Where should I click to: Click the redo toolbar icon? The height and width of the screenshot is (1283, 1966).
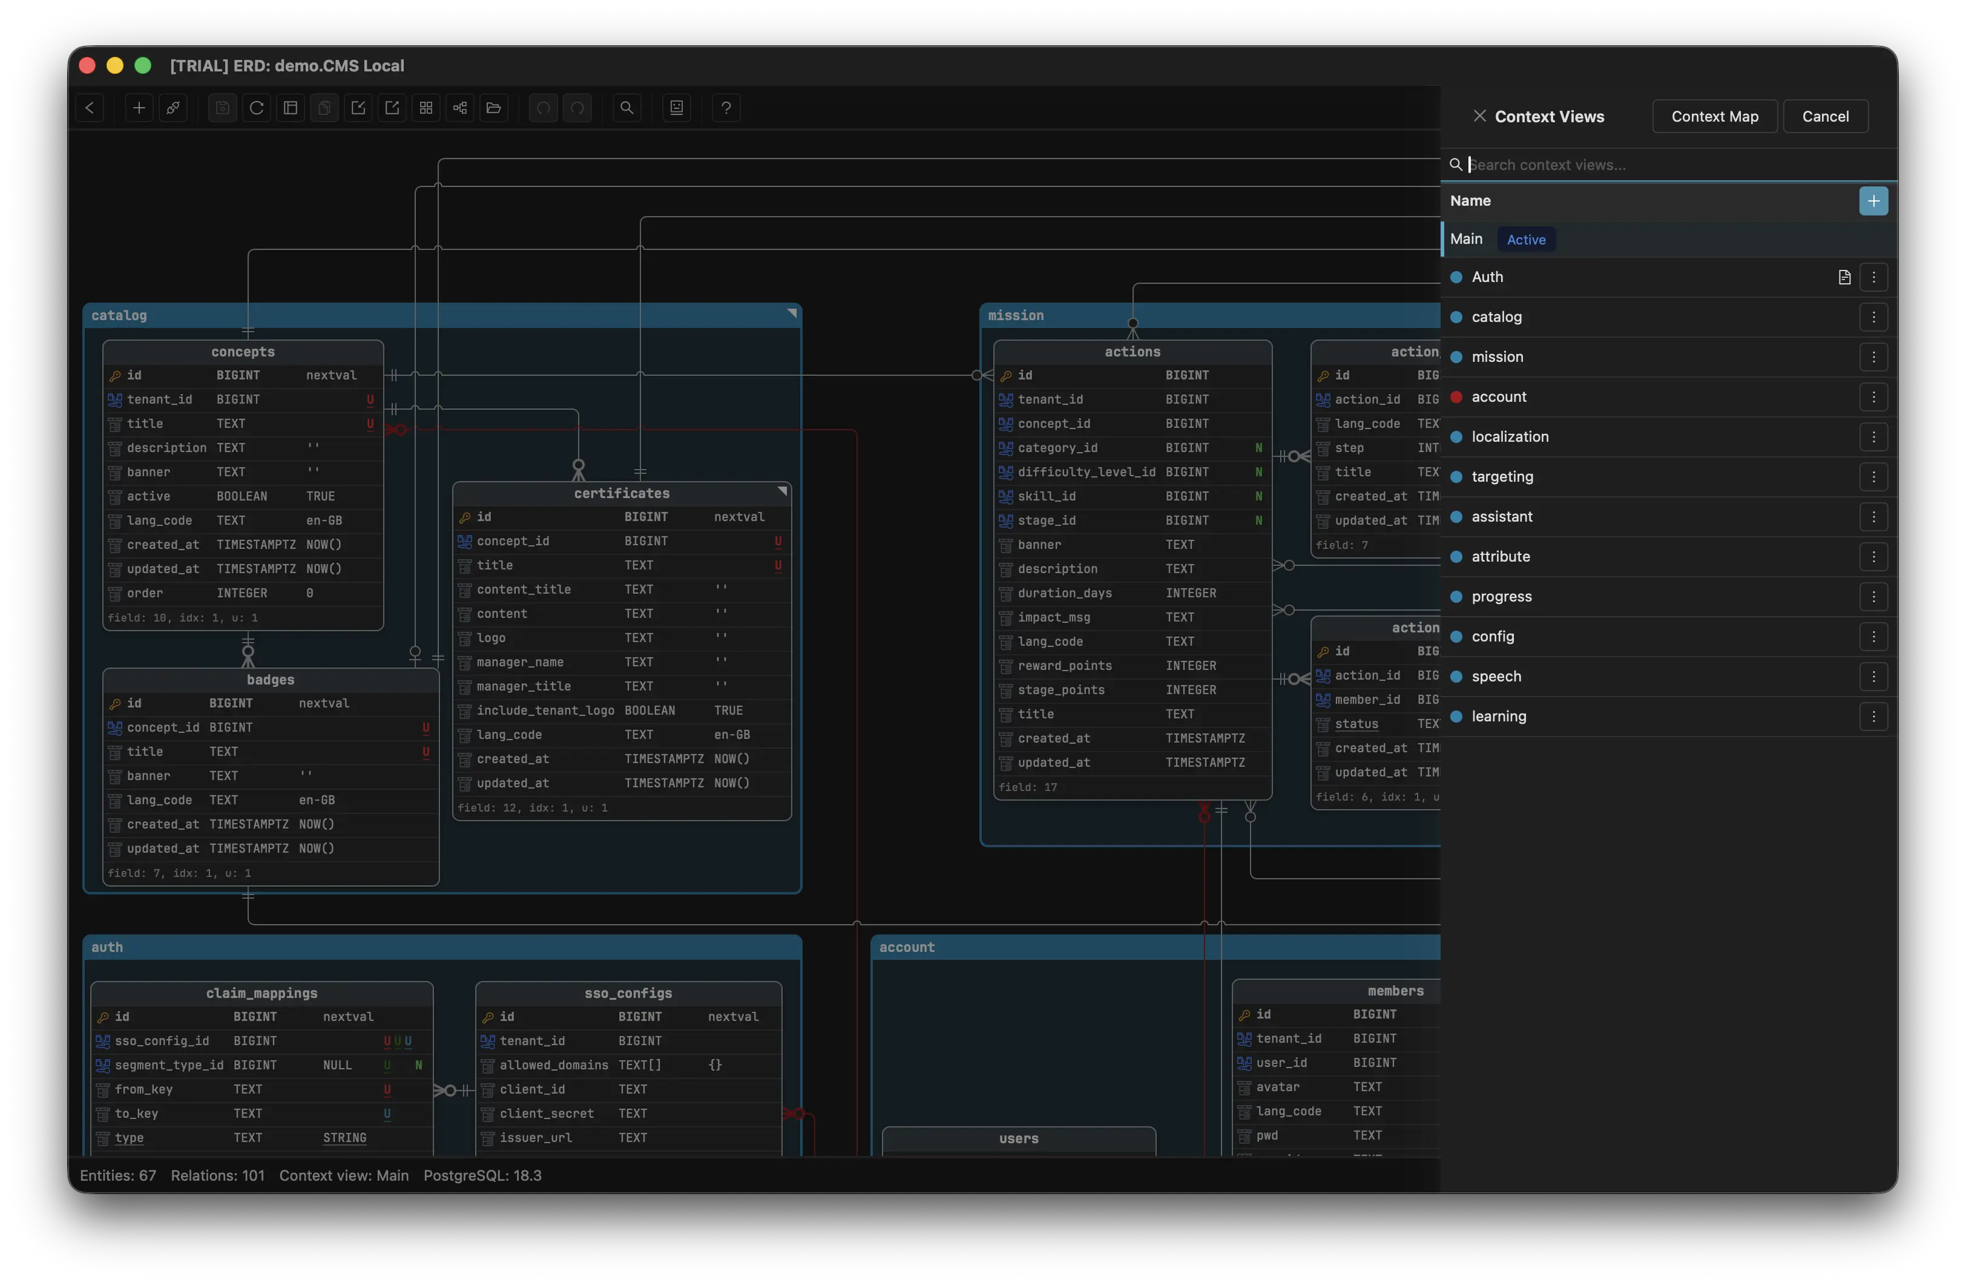point(577,107)
